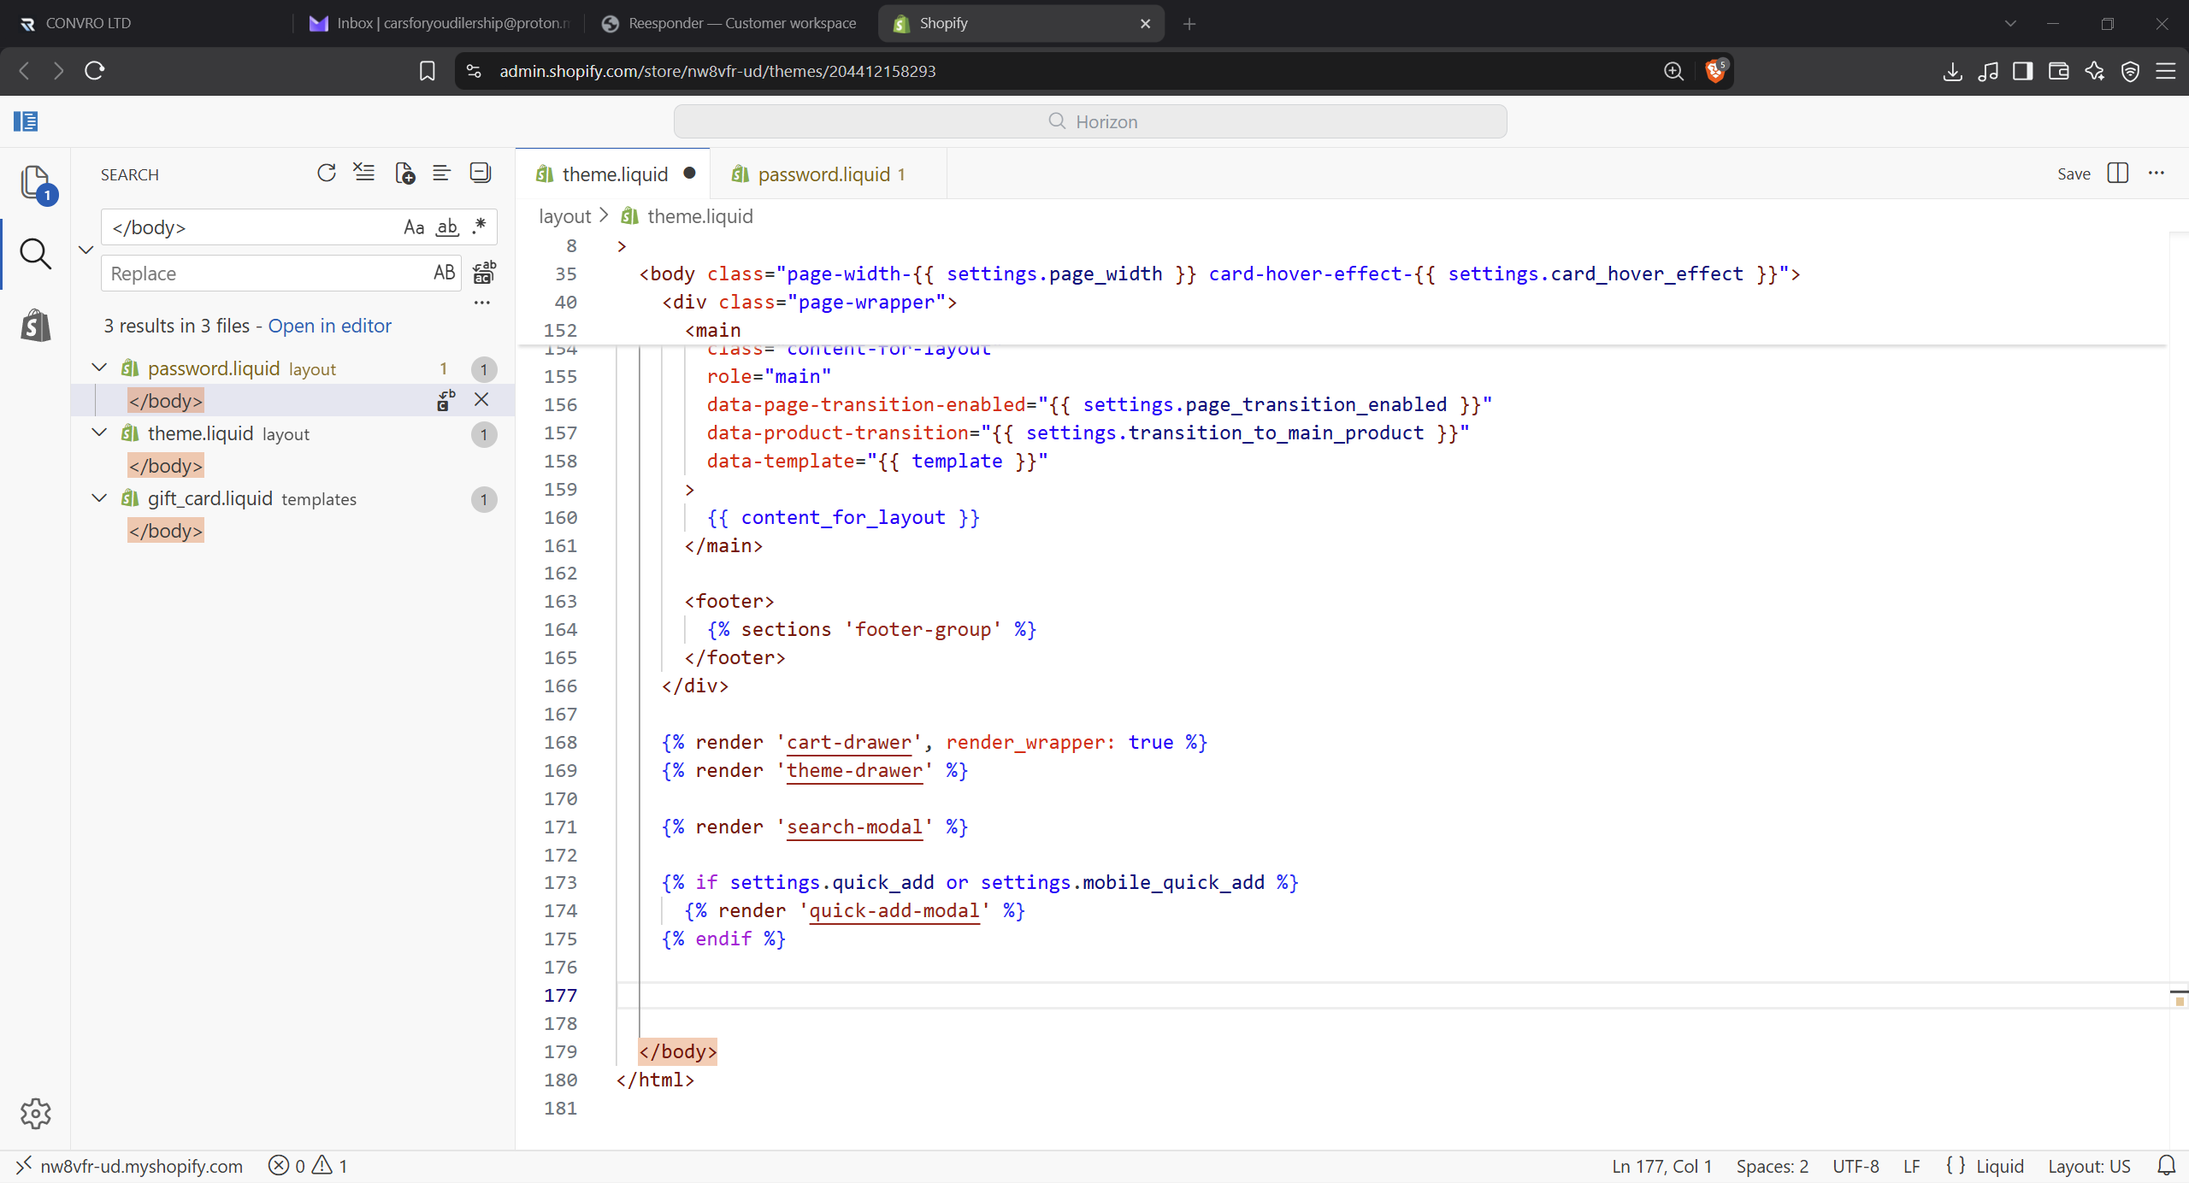Open the Shopify bag icon in activity bar
Viewport: 2189px width, 1183px height.
click(x=35, y=326)
